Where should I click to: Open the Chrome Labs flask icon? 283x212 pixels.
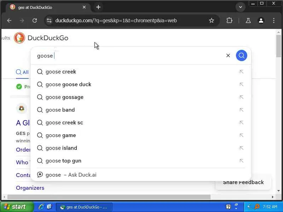click(x=248, y=20)
